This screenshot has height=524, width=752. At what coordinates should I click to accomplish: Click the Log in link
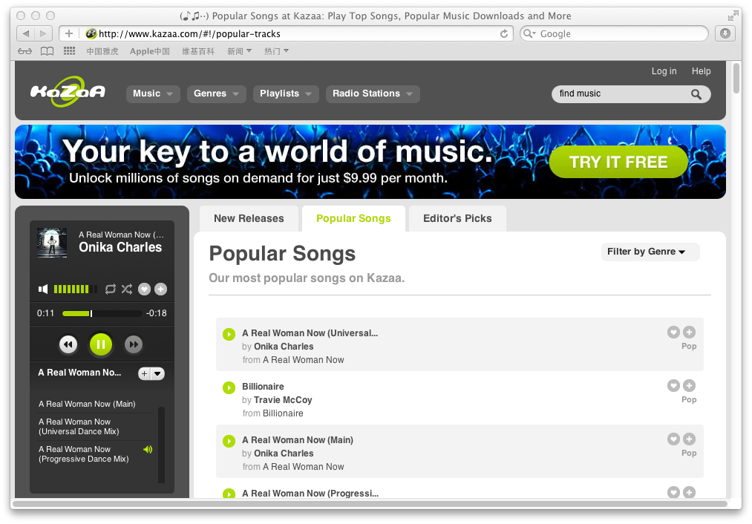pyautogui.click(x=664, y=71)
